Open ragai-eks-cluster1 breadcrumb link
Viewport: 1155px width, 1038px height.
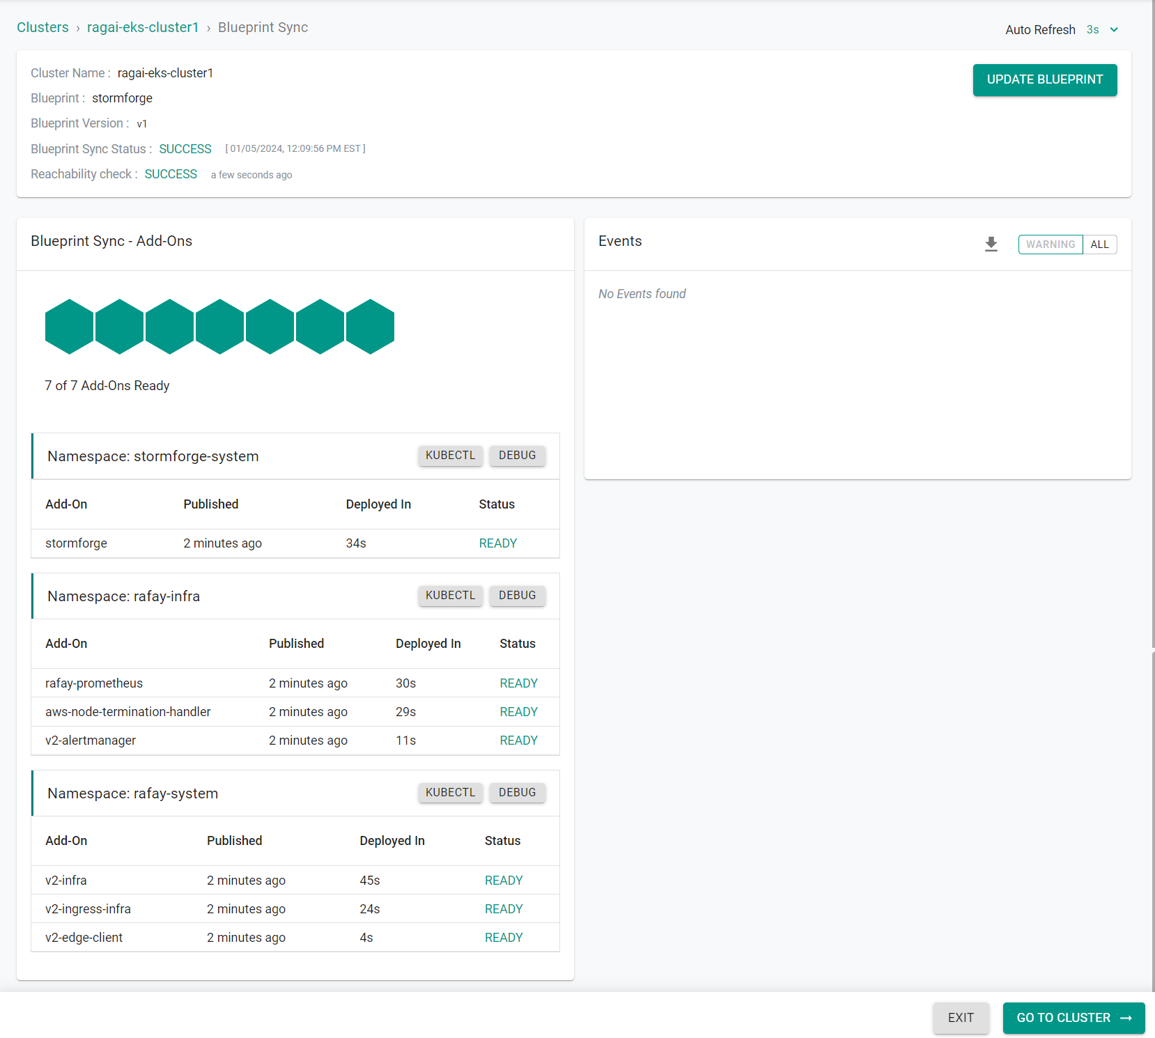[143, 27]
